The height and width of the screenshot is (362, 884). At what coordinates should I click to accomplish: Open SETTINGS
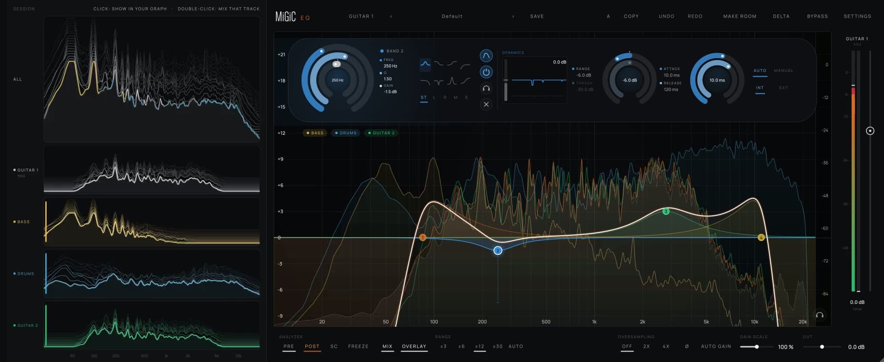(857, 16)
